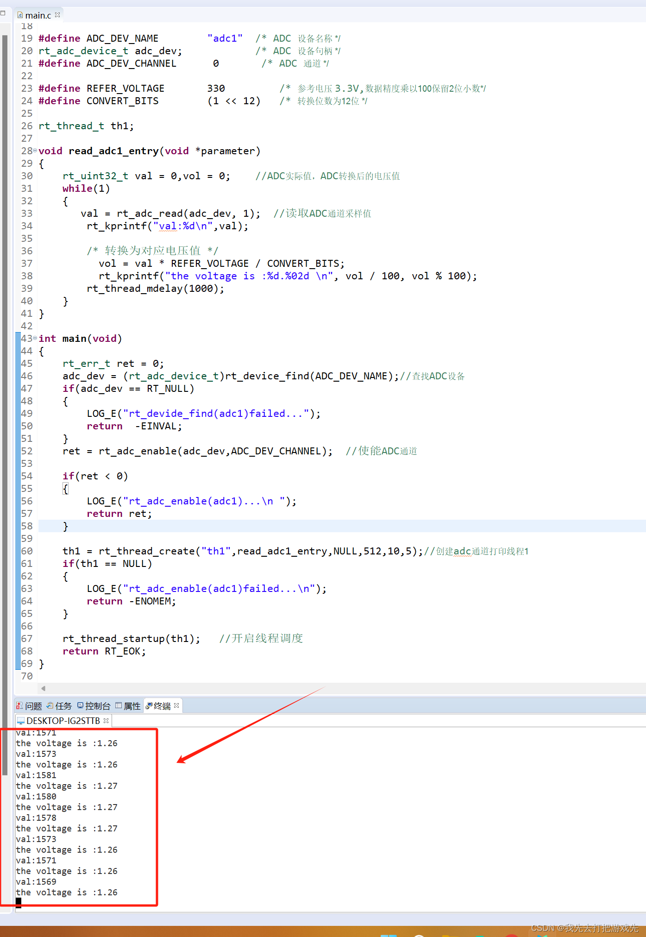
Task: Click line number 58 in the gutter
Action: click(x=27, y=526)
